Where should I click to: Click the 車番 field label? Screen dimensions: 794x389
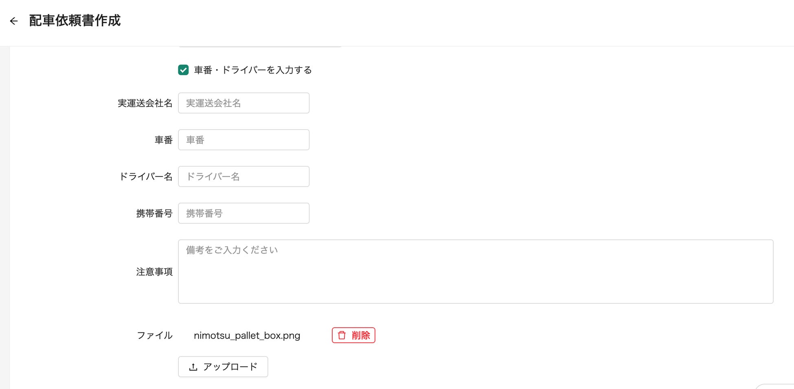pos(163,140)
